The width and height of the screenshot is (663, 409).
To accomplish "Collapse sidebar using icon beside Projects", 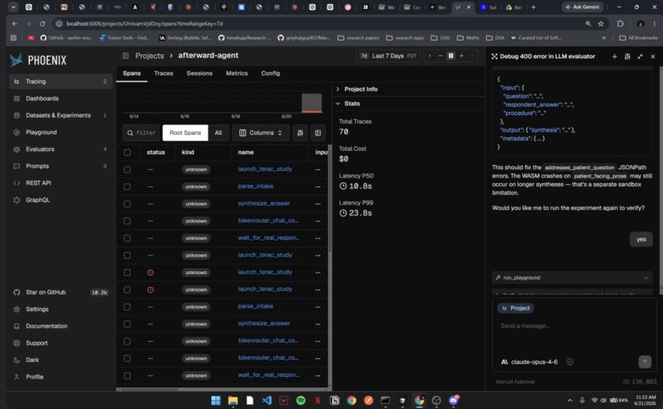I will tap(126, 56).
